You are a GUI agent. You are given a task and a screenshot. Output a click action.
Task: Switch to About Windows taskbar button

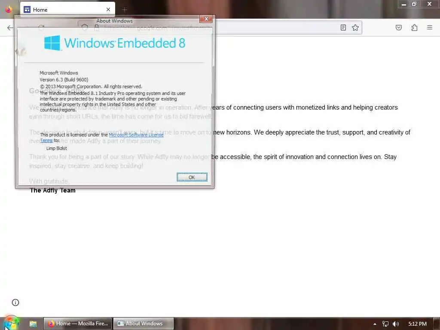click(144, 324)
